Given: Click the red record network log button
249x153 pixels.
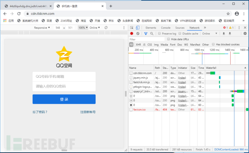Looking at the screenshot, I should coord(132,34).
